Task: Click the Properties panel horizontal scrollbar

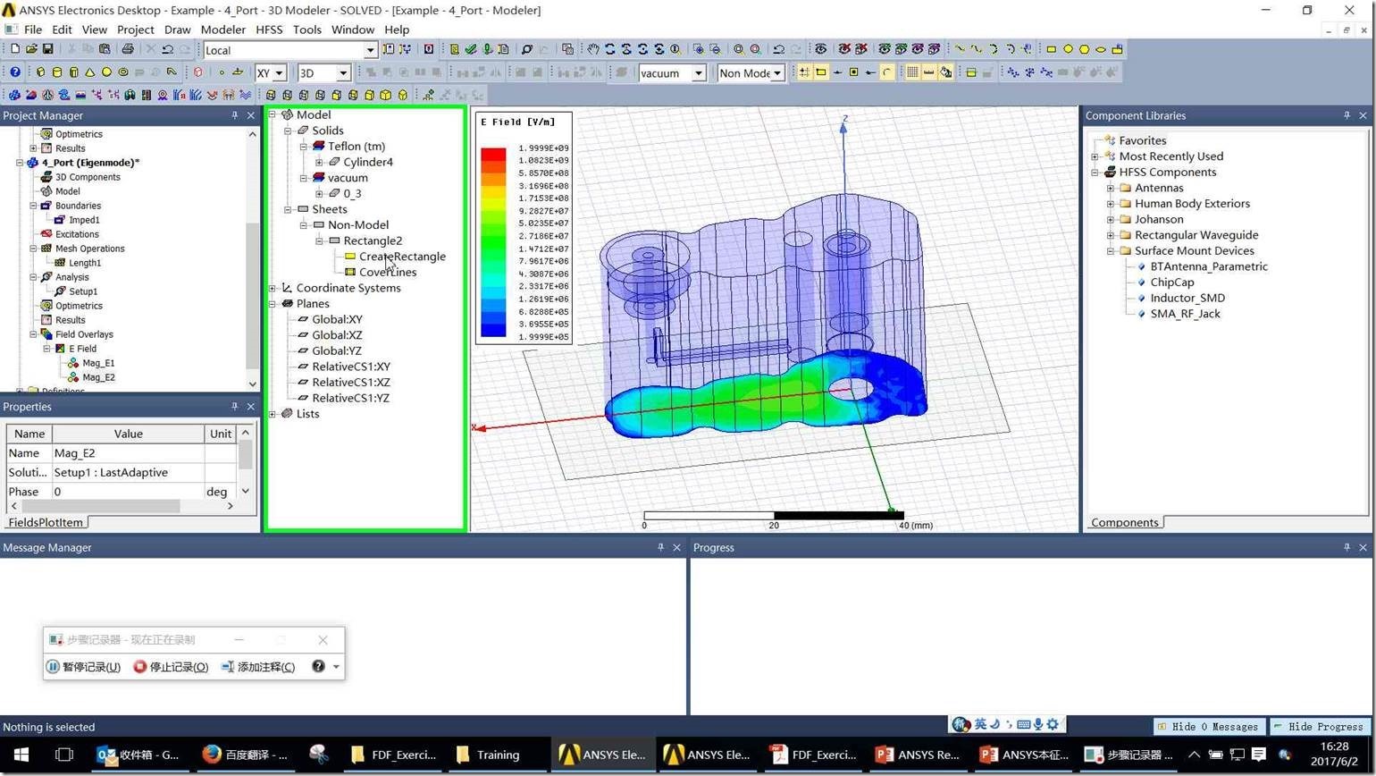Action: [x=121, y=506]
